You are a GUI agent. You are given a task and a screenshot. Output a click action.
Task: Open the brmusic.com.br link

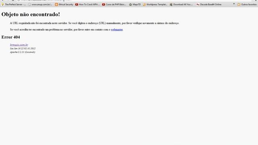click(19, 45)
